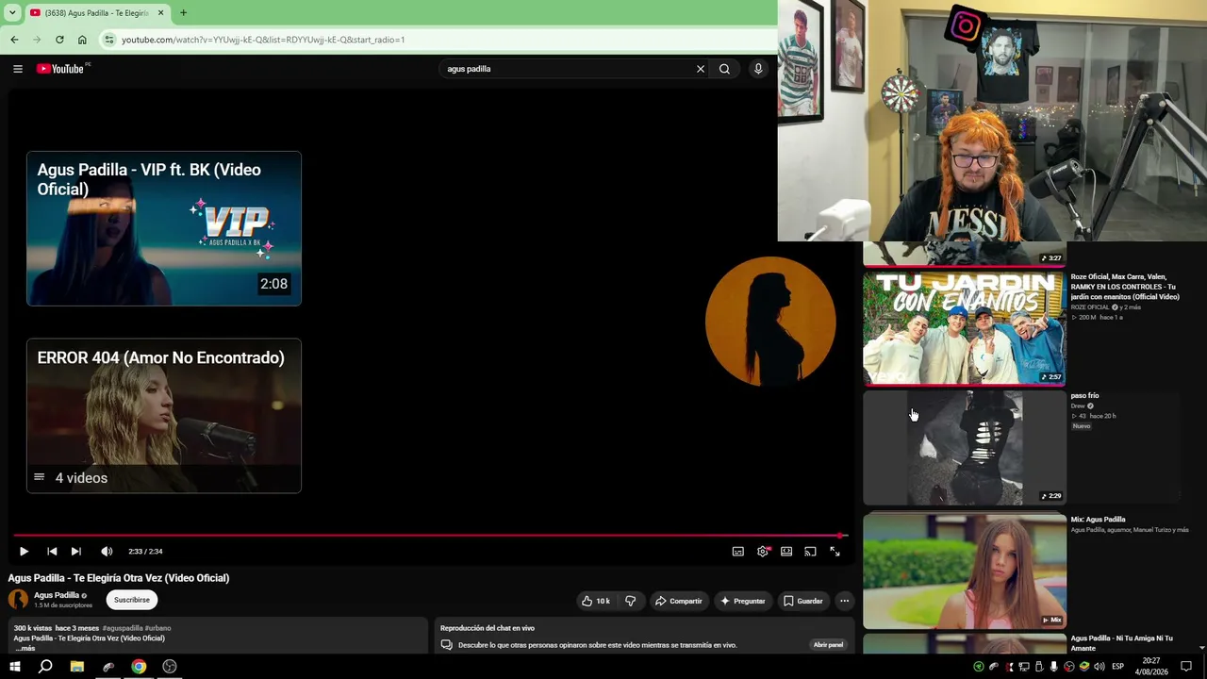Open the more actions three-dot menu
Screen dimensions: 1207x679
(x=845, y=601)
